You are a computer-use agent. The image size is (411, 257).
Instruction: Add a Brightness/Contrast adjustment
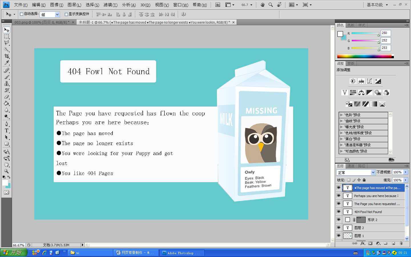pos(353,81)
